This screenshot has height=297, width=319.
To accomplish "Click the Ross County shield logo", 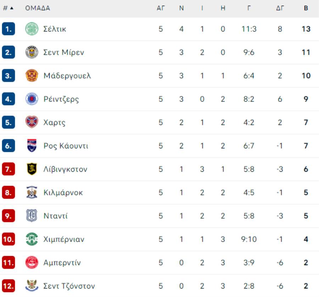I will (32, 145).
